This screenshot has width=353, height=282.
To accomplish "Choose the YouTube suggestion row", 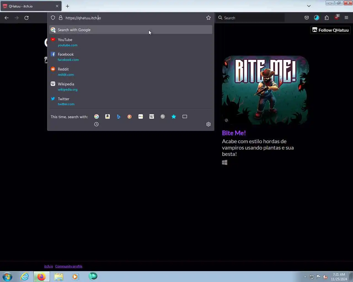I will pos(131,42).
